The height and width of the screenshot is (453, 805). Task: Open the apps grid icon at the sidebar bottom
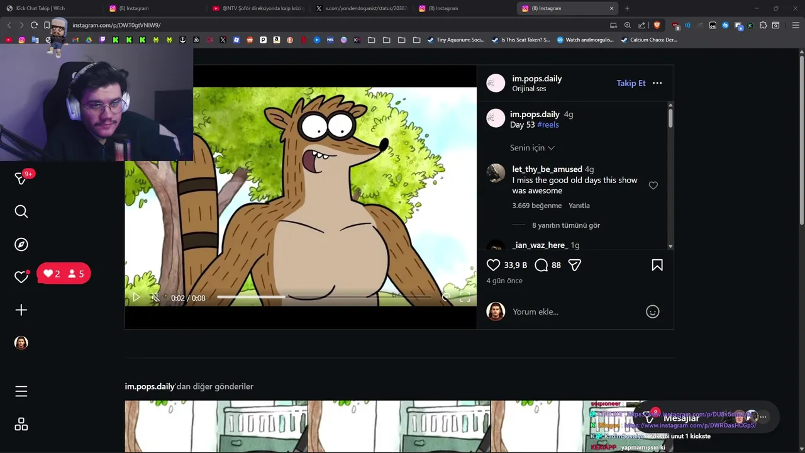pos(21,425)
